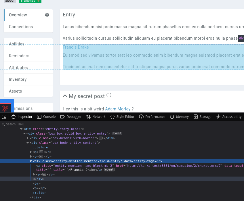Open the Storage panel
The width and height of the screenshot is (244, 201).
[x=202, y=117]
